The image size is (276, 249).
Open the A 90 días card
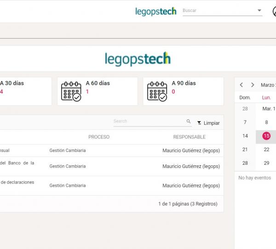[183, 91]
